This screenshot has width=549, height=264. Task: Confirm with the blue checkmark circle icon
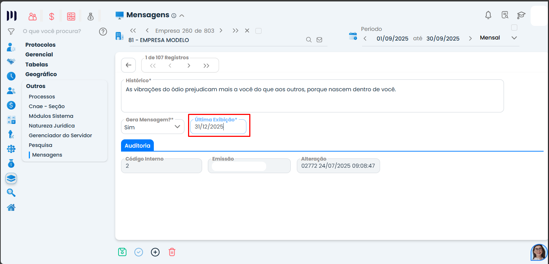[139, 252]
